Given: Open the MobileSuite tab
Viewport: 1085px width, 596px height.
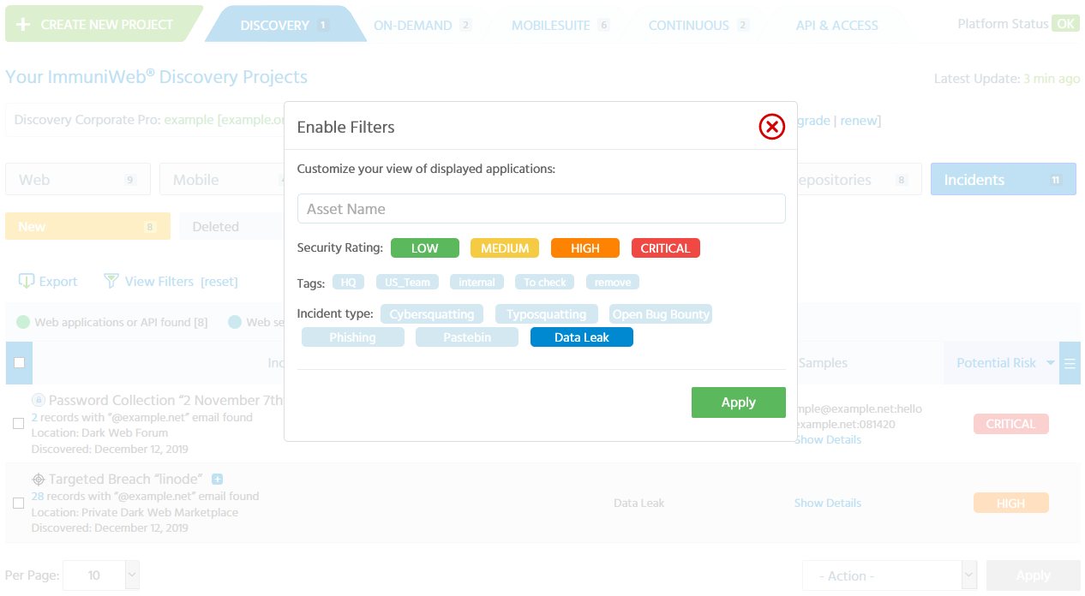Looking at the screenshot, I should pos(551,26).
